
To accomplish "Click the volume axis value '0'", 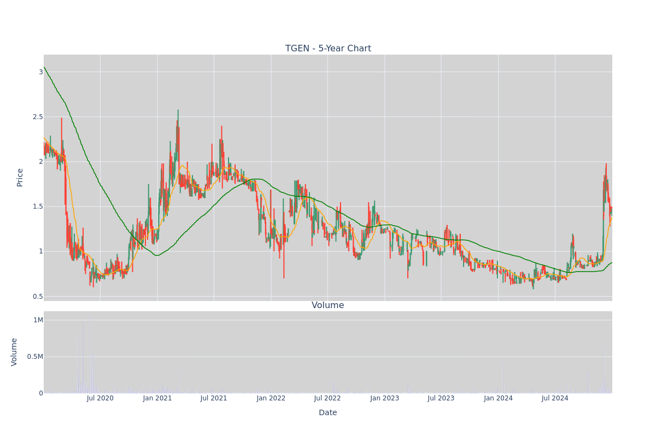I will pos(40,393).
